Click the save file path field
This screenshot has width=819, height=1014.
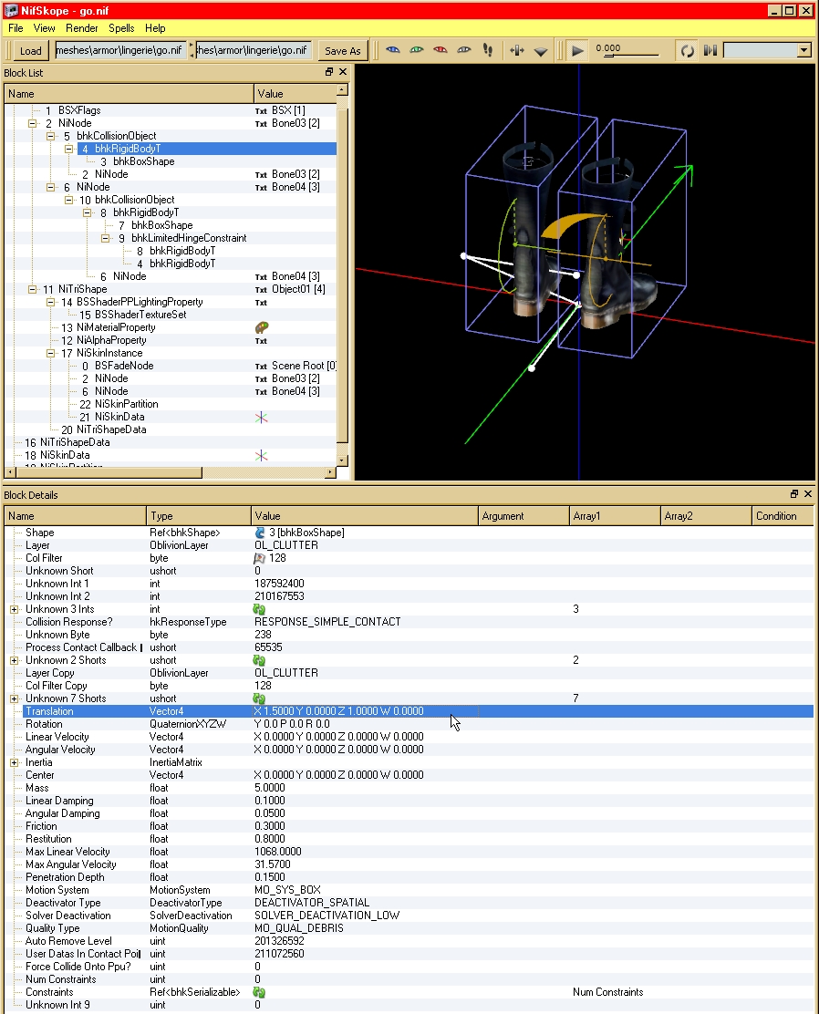[x=254, y=50]
